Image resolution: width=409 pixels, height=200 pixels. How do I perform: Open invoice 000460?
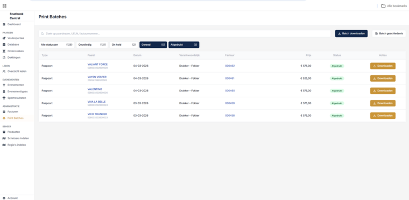pyautogui.click(x=230, y=91)
